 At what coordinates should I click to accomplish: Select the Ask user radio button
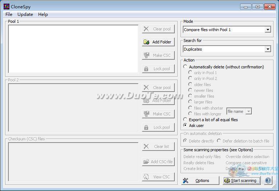[185, 125]
